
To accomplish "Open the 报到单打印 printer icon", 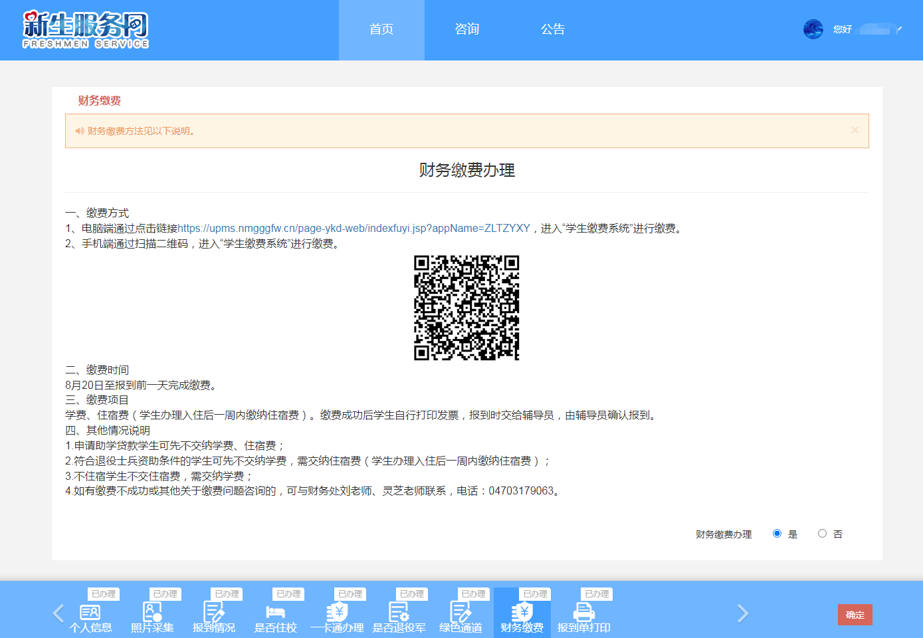I will (583, 612).
